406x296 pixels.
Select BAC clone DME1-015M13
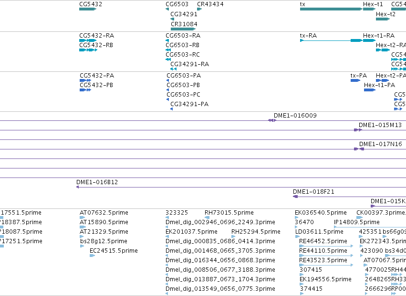point(380,125)
